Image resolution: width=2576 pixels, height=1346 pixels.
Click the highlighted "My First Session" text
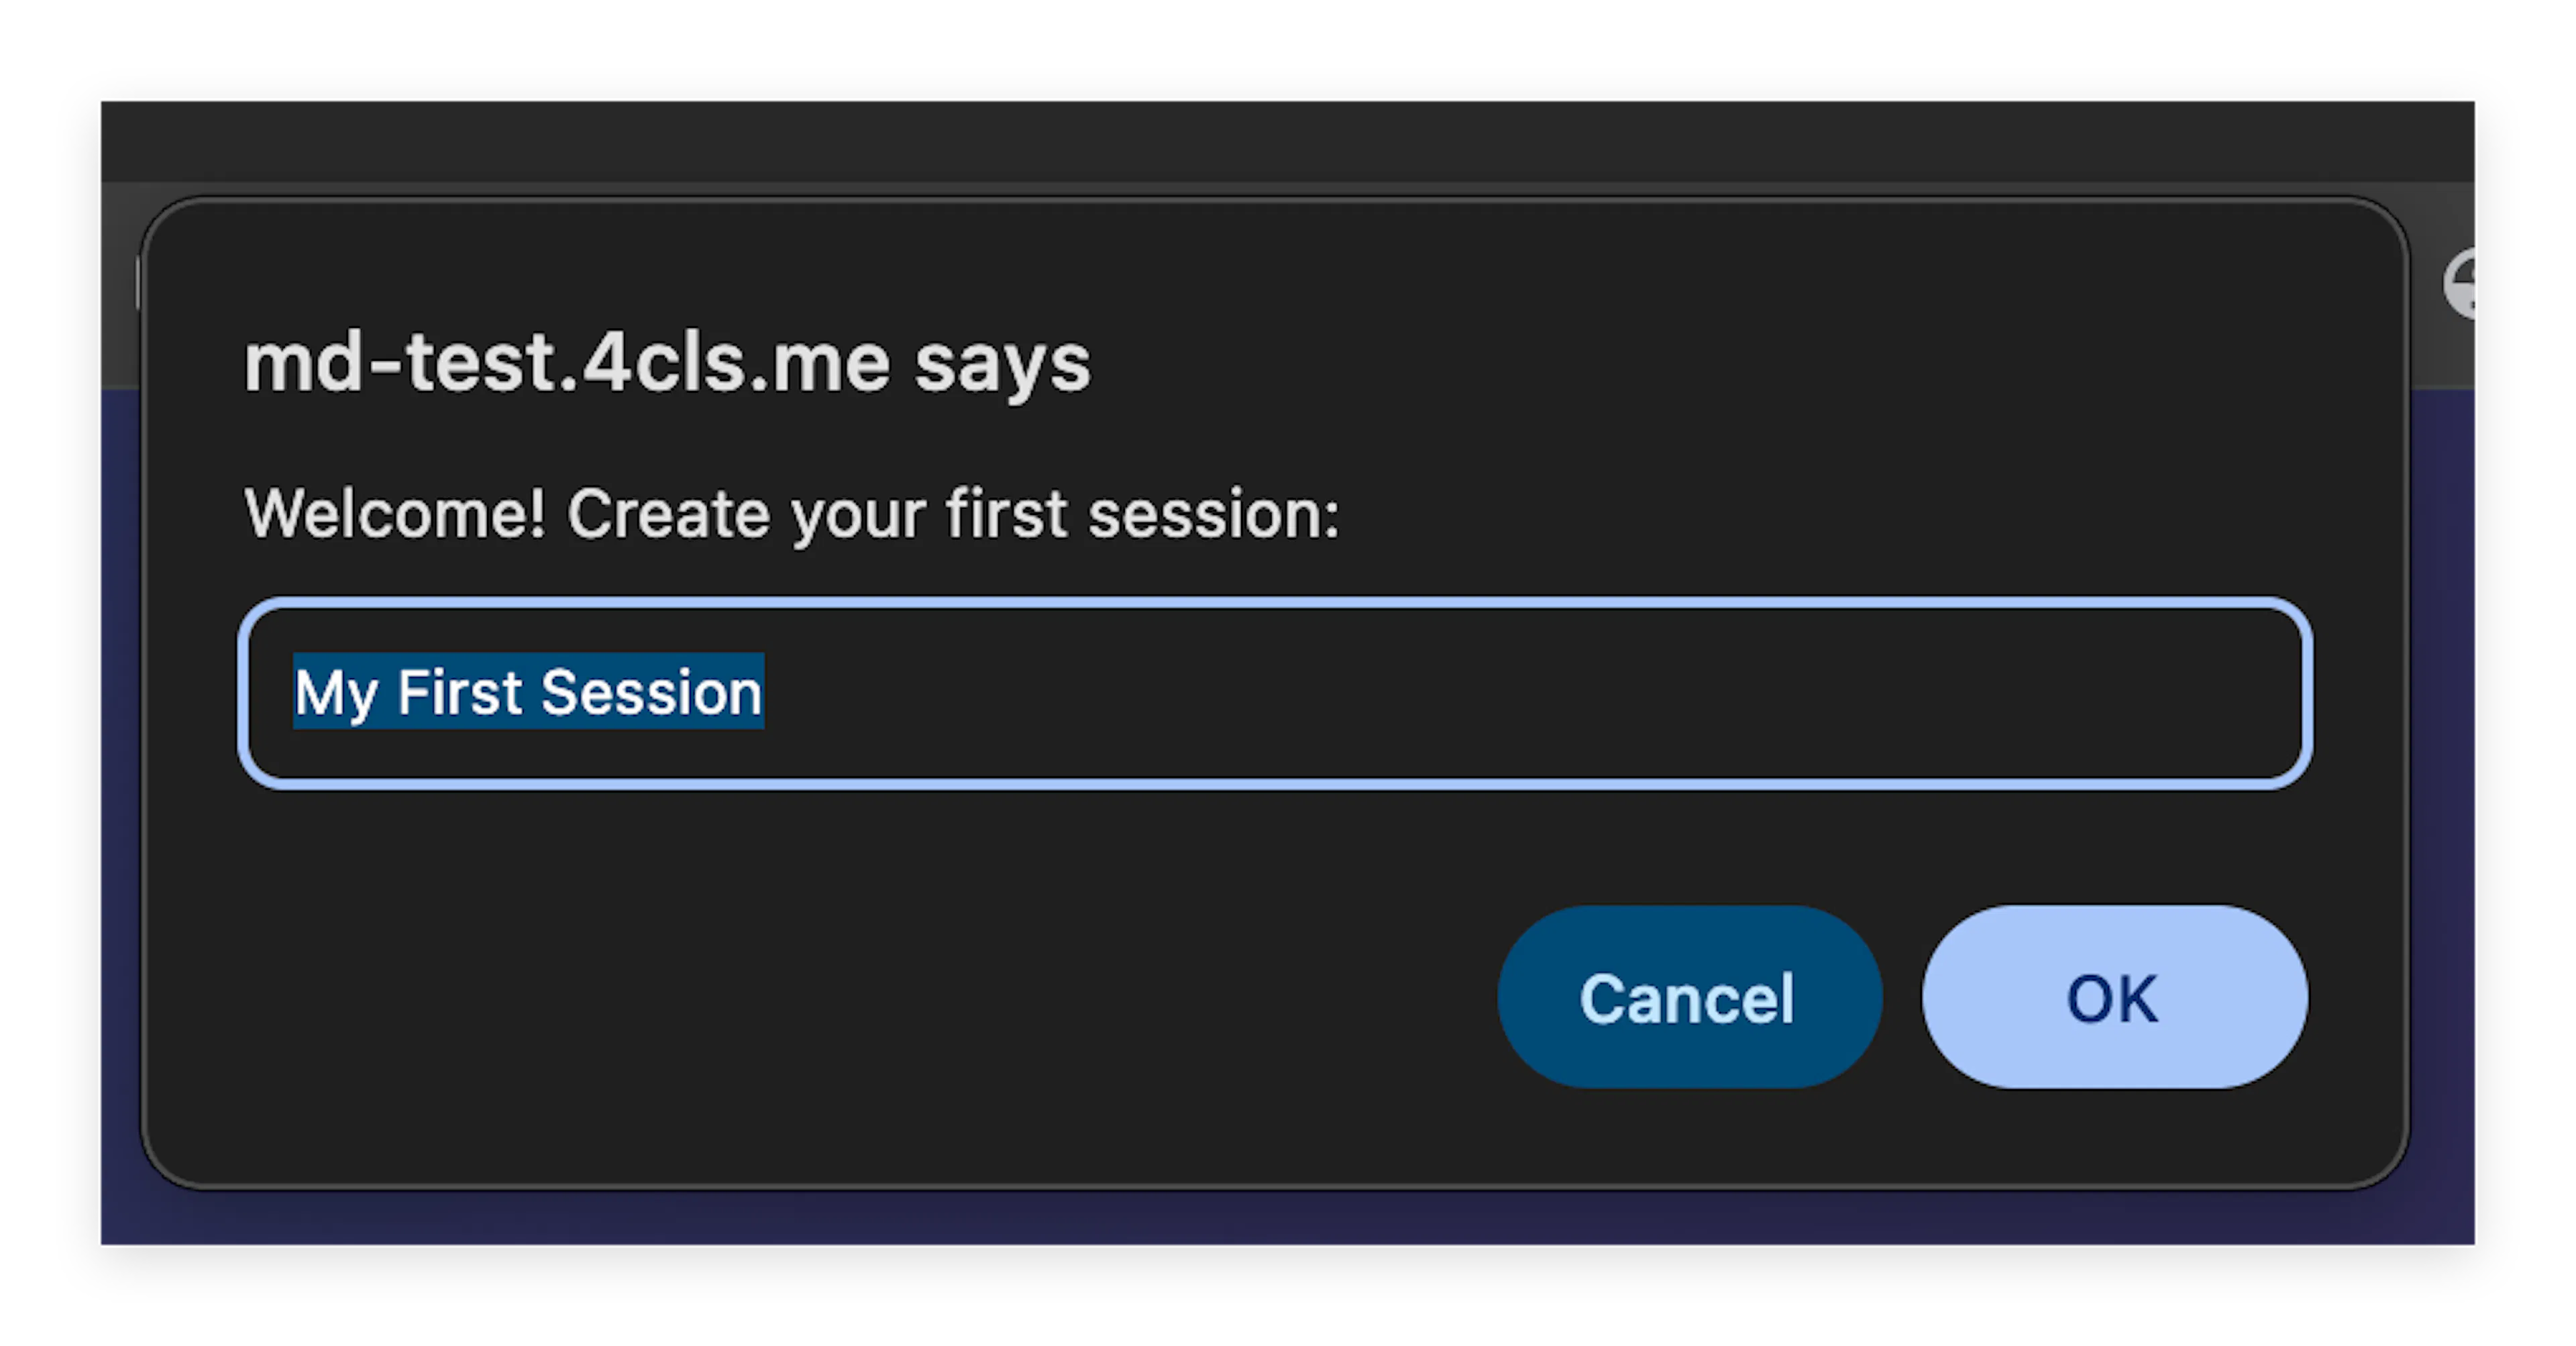tap(528, 692)
